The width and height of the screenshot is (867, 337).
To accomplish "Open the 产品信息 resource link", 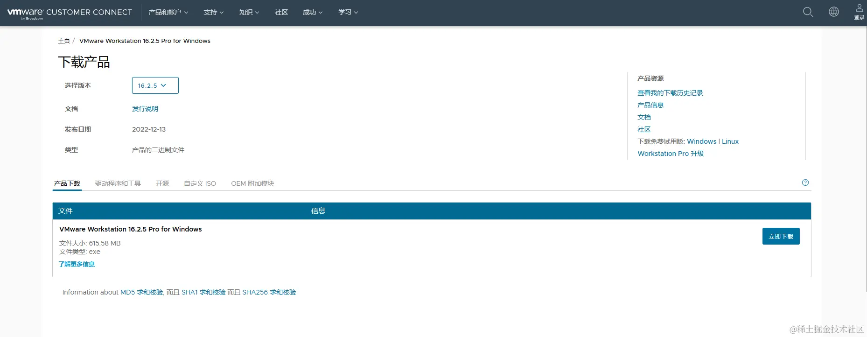I will [650, 105].
